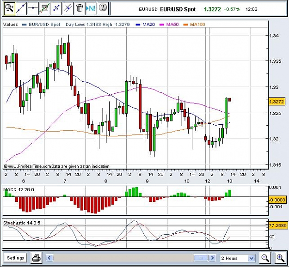Select the horizontal line tool
Viewport: 289px width, 267px height.
click(x=33, y=8)
